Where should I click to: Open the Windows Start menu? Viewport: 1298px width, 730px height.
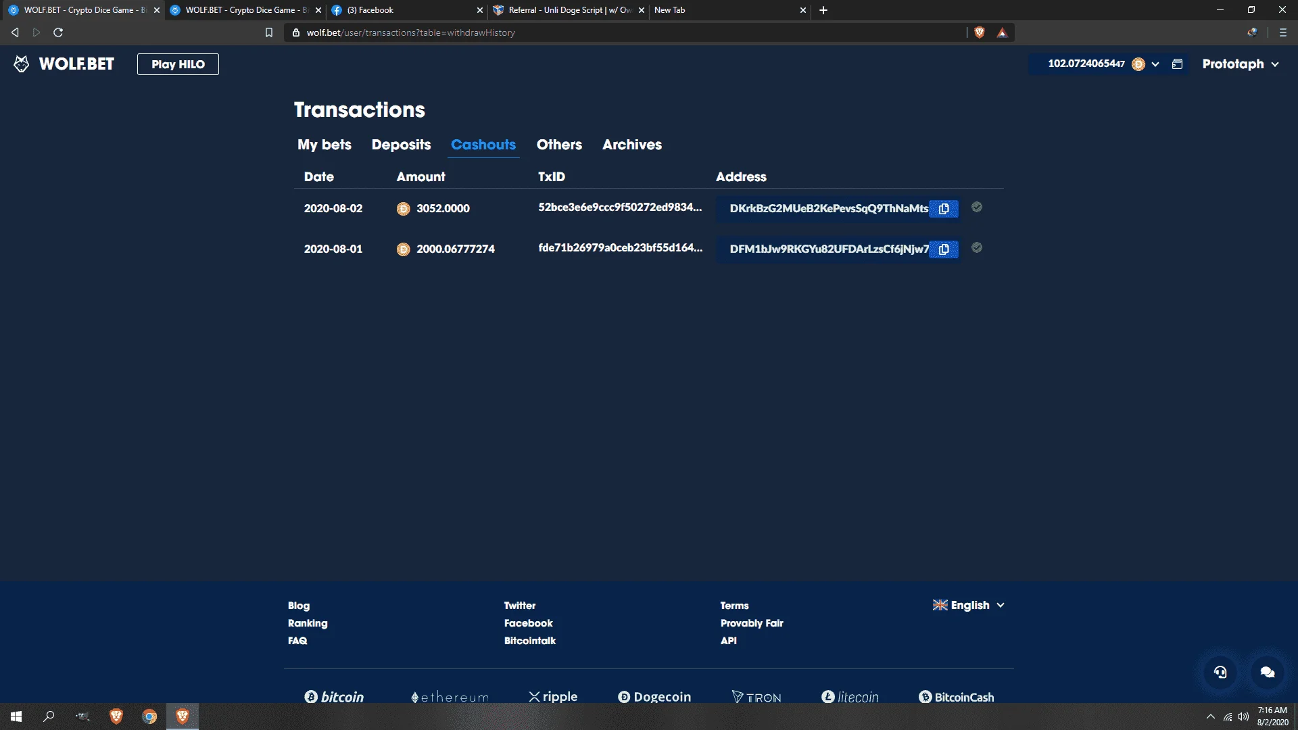[x=16, y=716]
